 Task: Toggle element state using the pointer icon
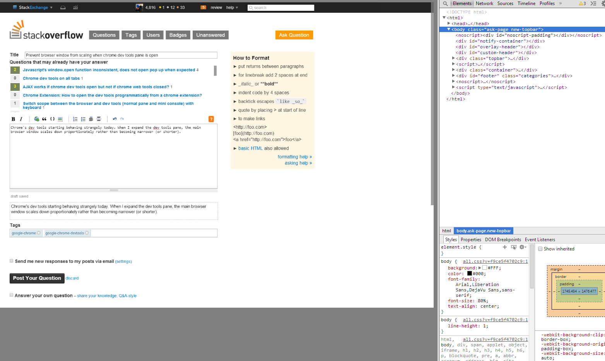pos(514,247)
